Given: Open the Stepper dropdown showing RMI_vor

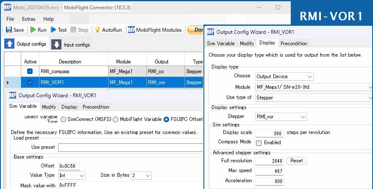Looking at the screenshot, I should tap(281, 117).
